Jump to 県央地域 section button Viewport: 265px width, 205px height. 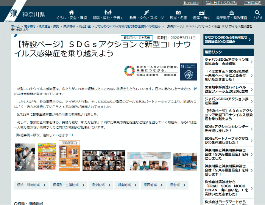(101, 185)
